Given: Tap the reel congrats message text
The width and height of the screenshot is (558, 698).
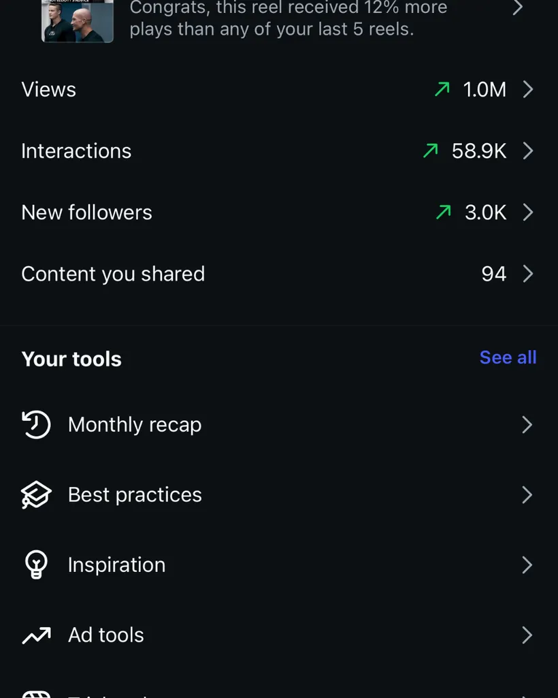Looking at the screenshot, I should [289, 18].
